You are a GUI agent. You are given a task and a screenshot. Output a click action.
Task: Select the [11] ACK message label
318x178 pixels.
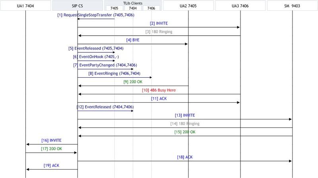(x=159, y=98)
